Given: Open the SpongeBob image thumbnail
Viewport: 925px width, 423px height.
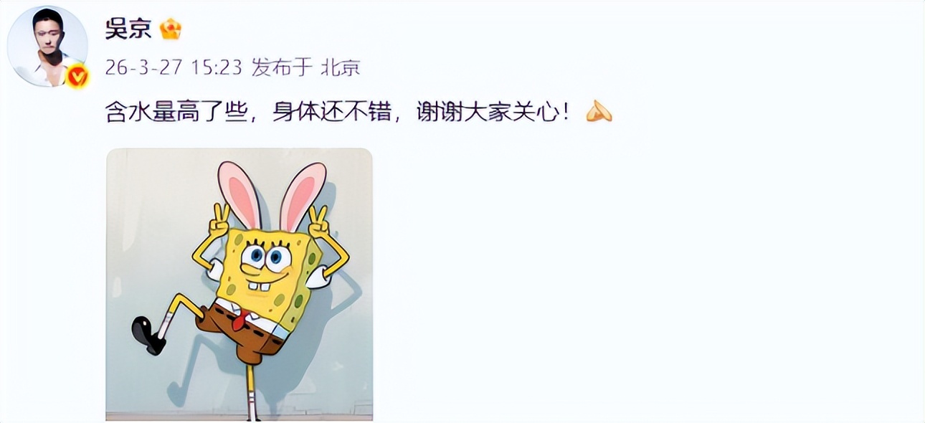Looking at the screenshot, I should [x=239, y=285].
